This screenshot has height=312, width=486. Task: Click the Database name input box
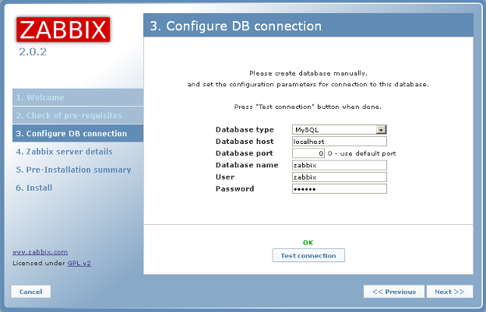[x=340, y=165]
